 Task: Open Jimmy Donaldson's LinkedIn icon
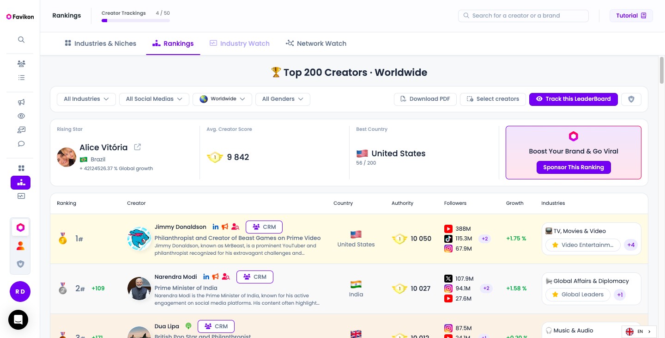coord(216,227)
